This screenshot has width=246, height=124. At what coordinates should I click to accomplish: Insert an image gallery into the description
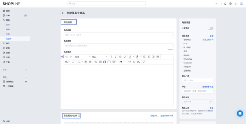click(x=104, y=62)
